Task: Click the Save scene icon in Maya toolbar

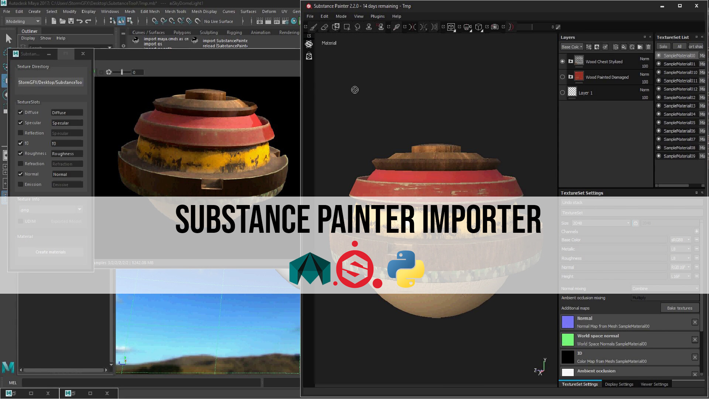Action: point(71,21)
